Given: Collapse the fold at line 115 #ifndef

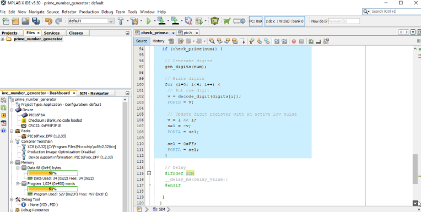Looking at the screenshot, I should pos(149,173).
